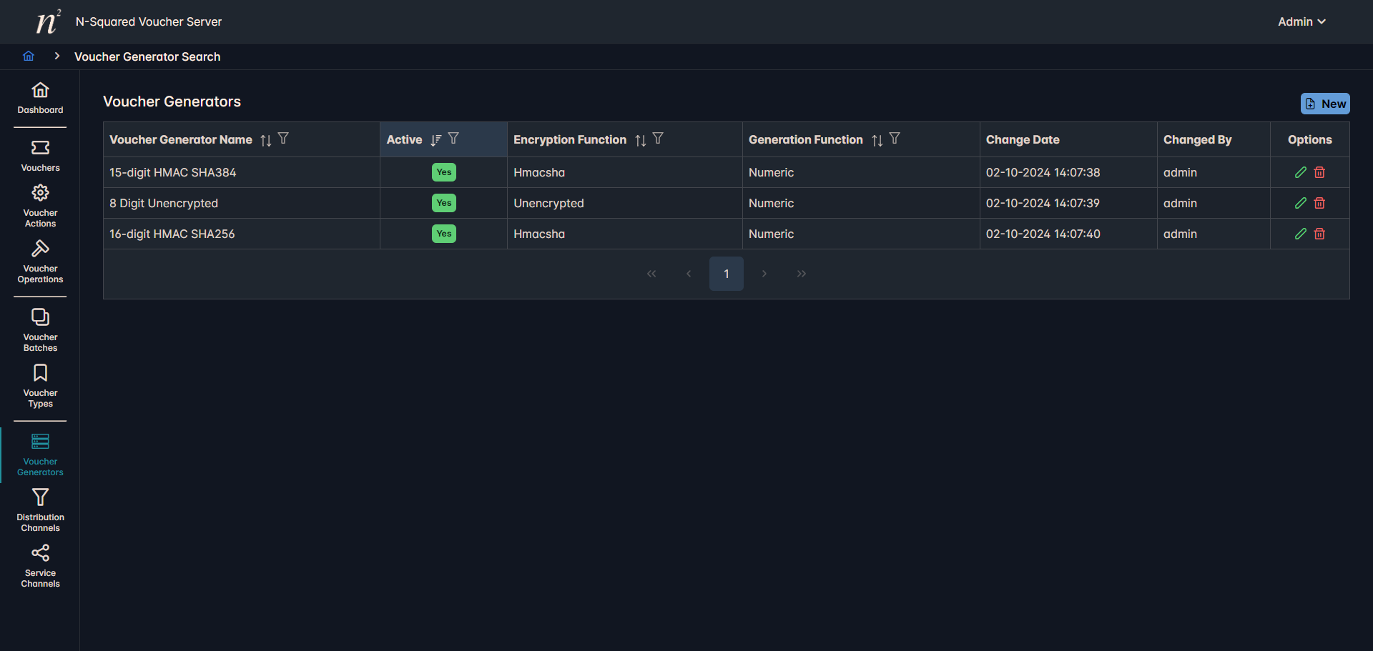Viewport: 1373px width, 651px height.
Task: Delete the 8 Digit Unencrypted generator
Action: [x=1319, y=203]
